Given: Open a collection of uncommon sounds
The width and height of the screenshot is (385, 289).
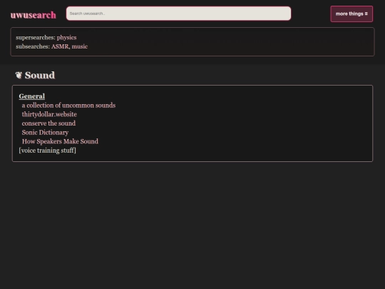Looking at the screenshot, I should click(x=68, y=106).
